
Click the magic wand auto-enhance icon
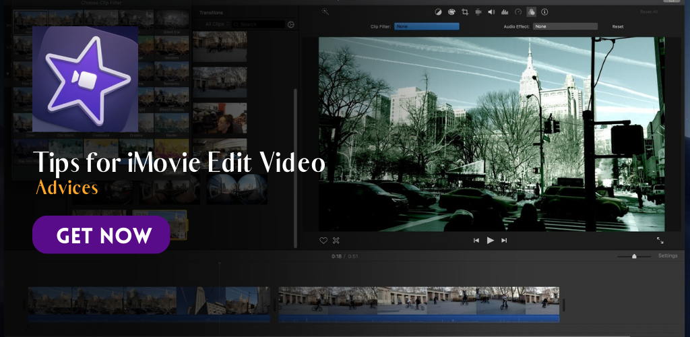(325, 11)
